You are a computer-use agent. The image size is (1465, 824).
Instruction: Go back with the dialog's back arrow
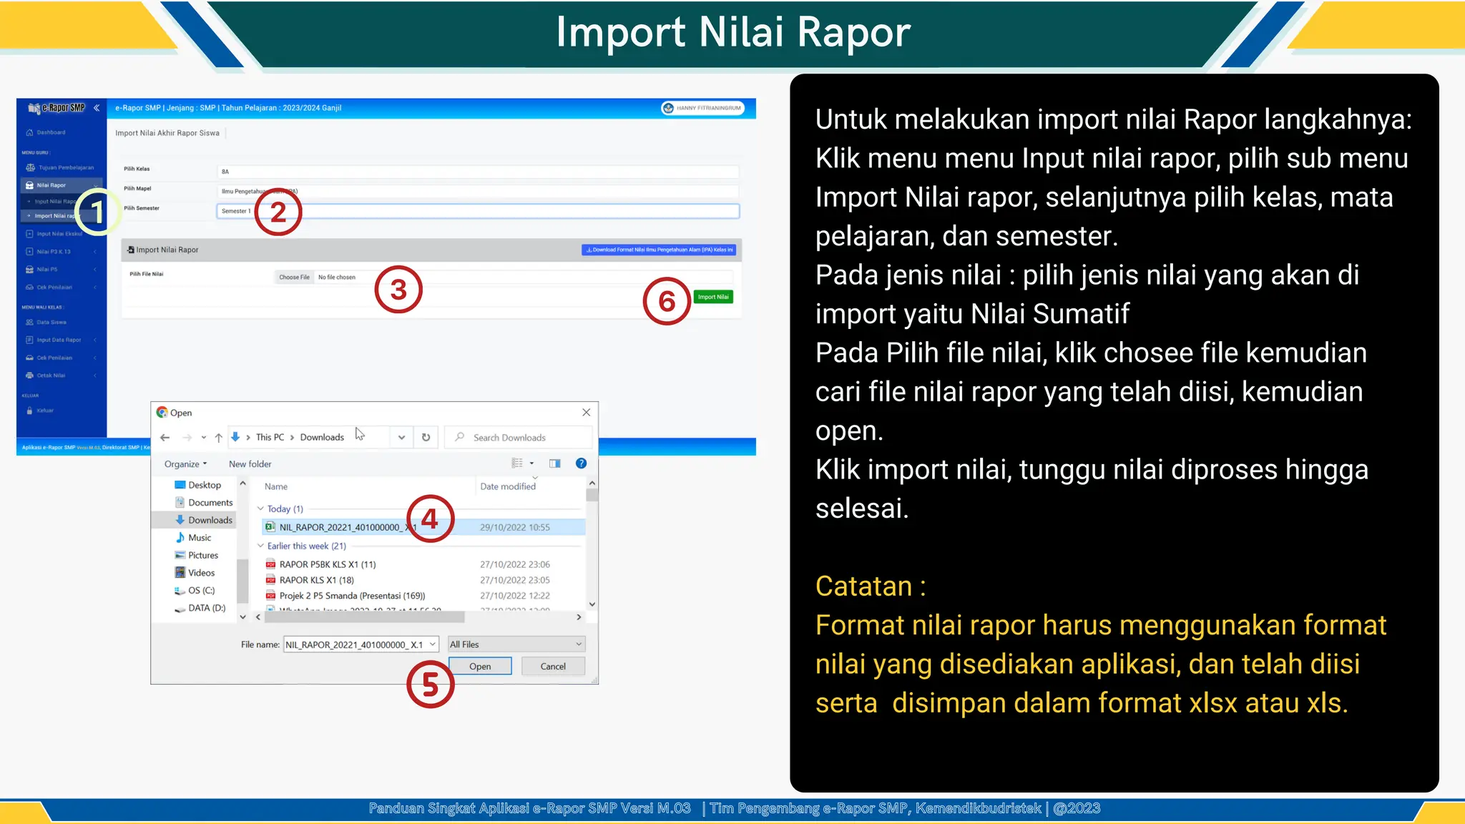(x=165, y=437)
